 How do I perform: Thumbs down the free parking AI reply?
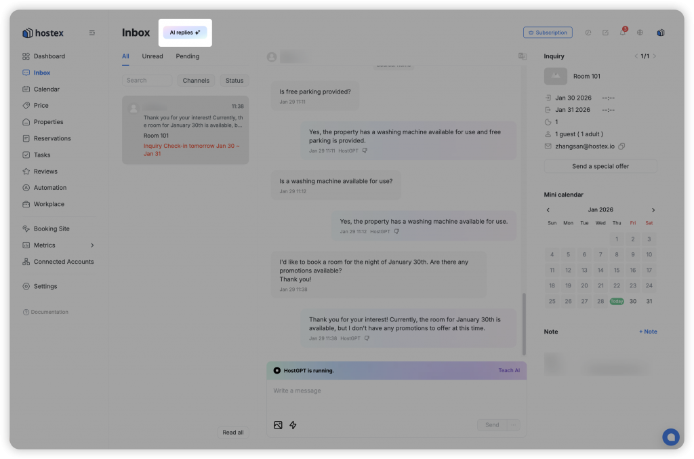(365, 151)
